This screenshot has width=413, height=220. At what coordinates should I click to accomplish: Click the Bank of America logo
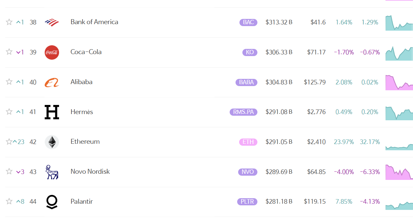pyautogui.click(x=52, y=22)
